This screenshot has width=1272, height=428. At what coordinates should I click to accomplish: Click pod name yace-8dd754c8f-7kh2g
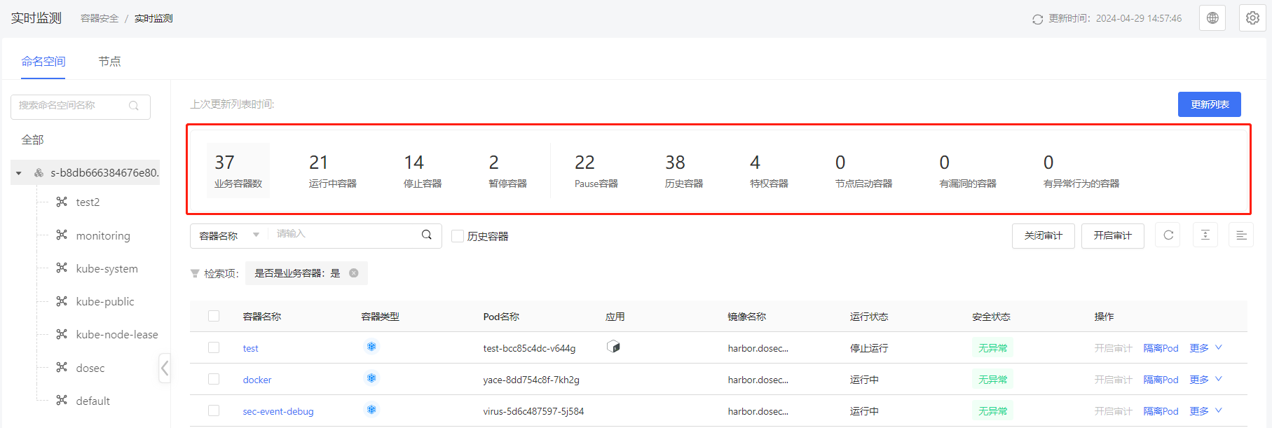[531, 380]
